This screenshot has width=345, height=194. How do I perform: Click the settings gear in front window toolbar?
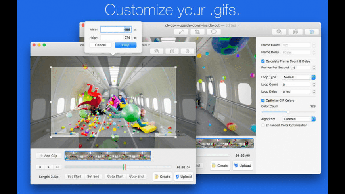tap(187, 51)
